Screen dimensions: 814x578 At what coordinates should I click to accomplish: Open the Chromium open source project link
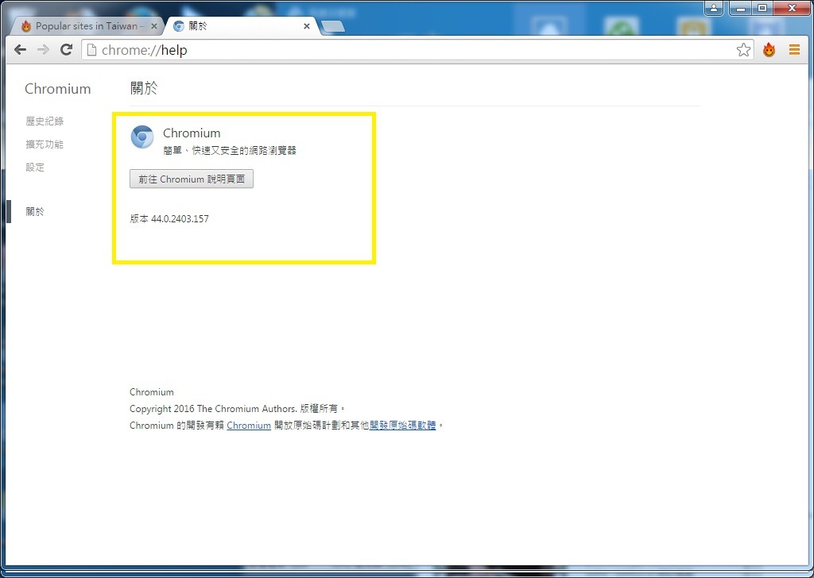[249, 425]
